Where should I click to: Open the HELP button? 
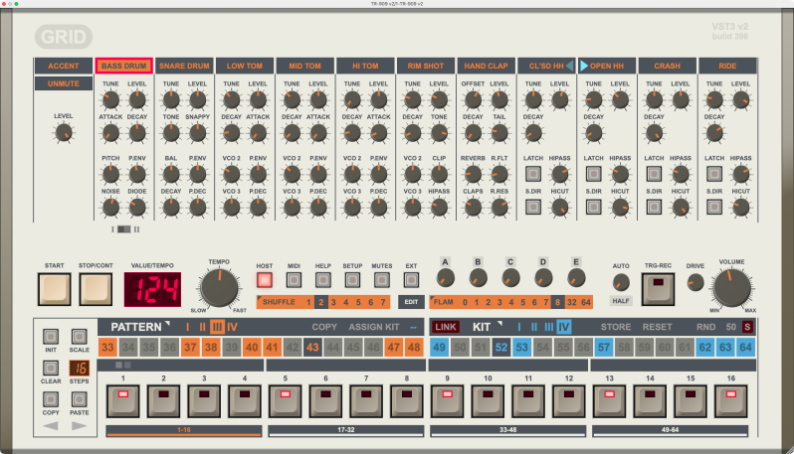point(323,279)
